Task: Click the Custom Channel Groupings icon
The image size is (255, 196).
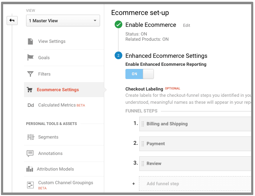Action: [30, 185]
